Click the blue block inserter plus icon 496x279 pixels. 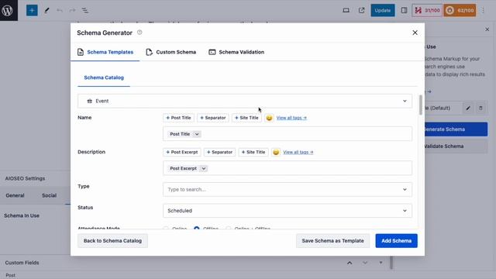point(32,10)
